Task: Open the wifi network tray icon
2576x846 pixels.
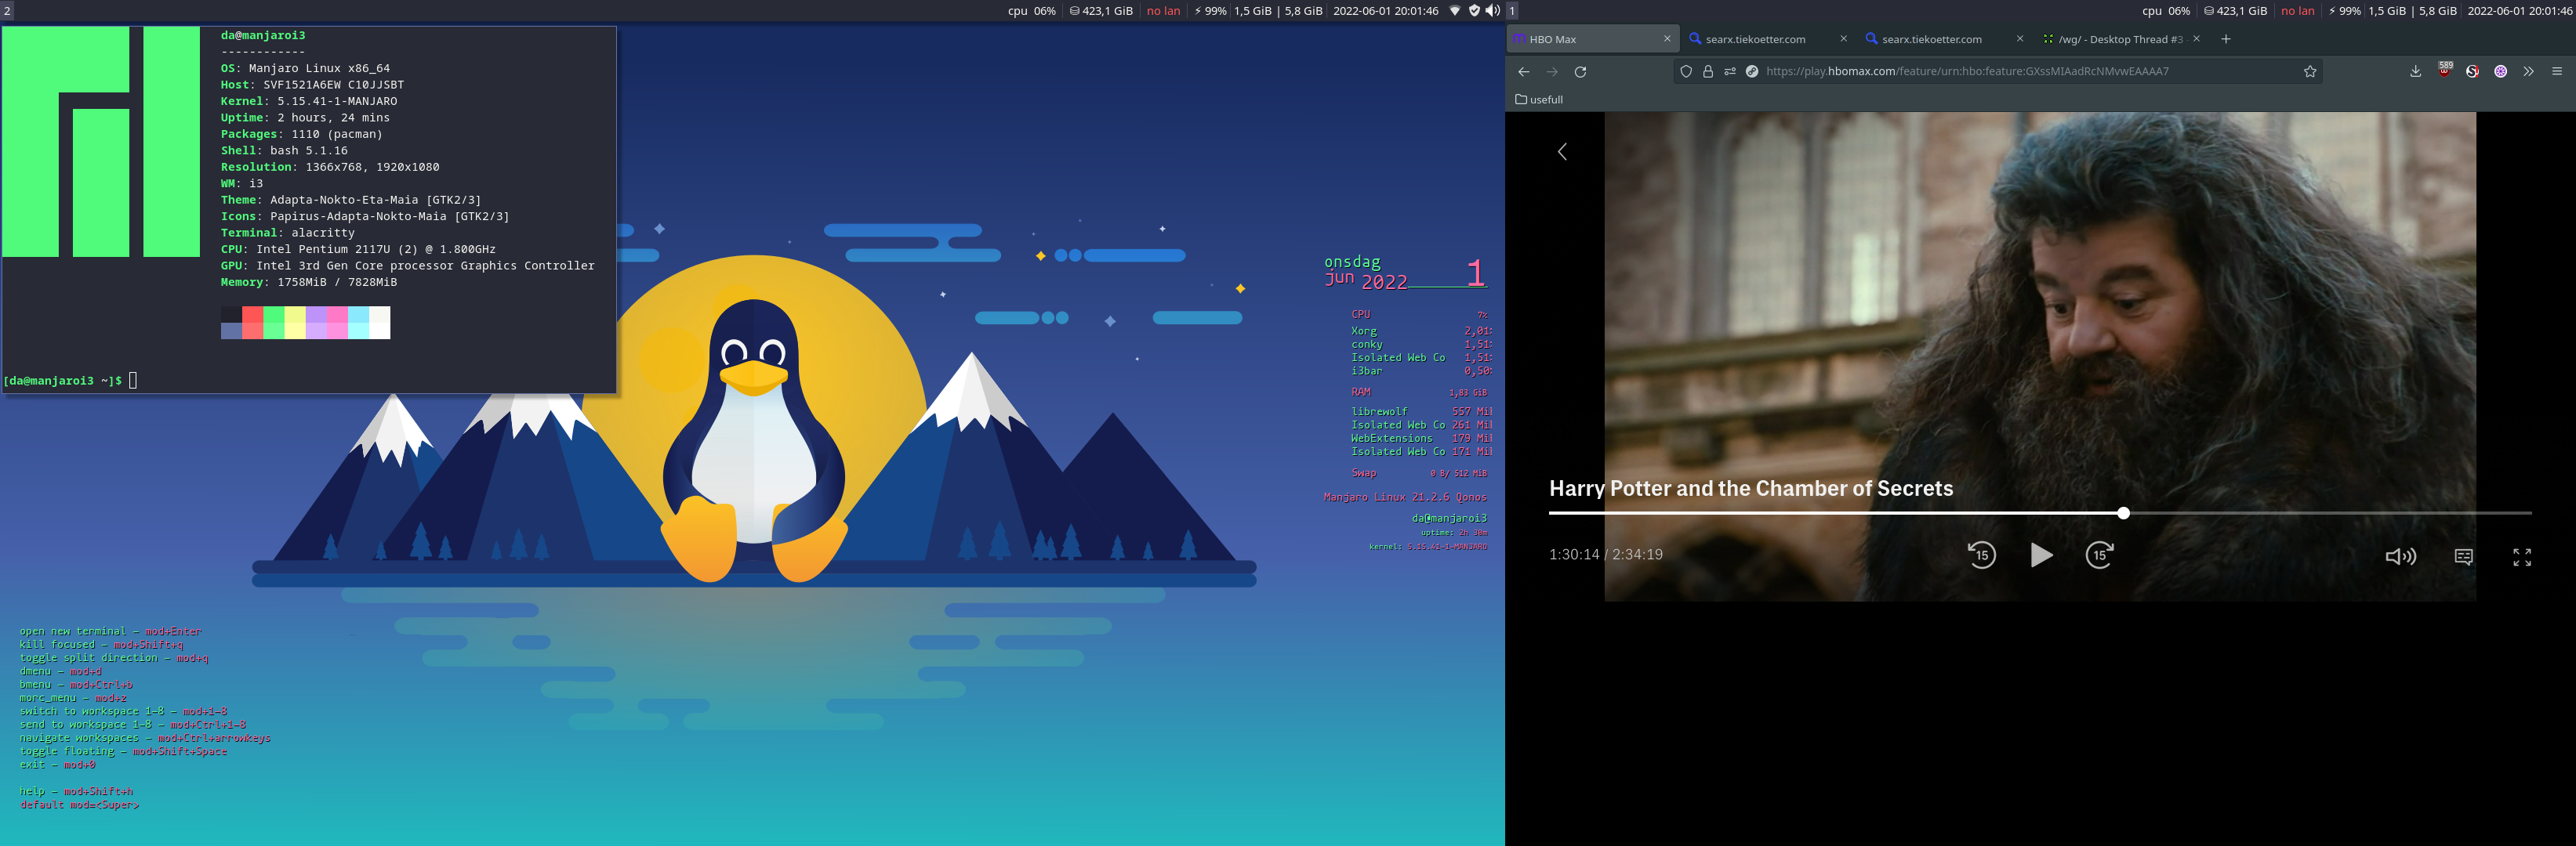Action: 1455,11
